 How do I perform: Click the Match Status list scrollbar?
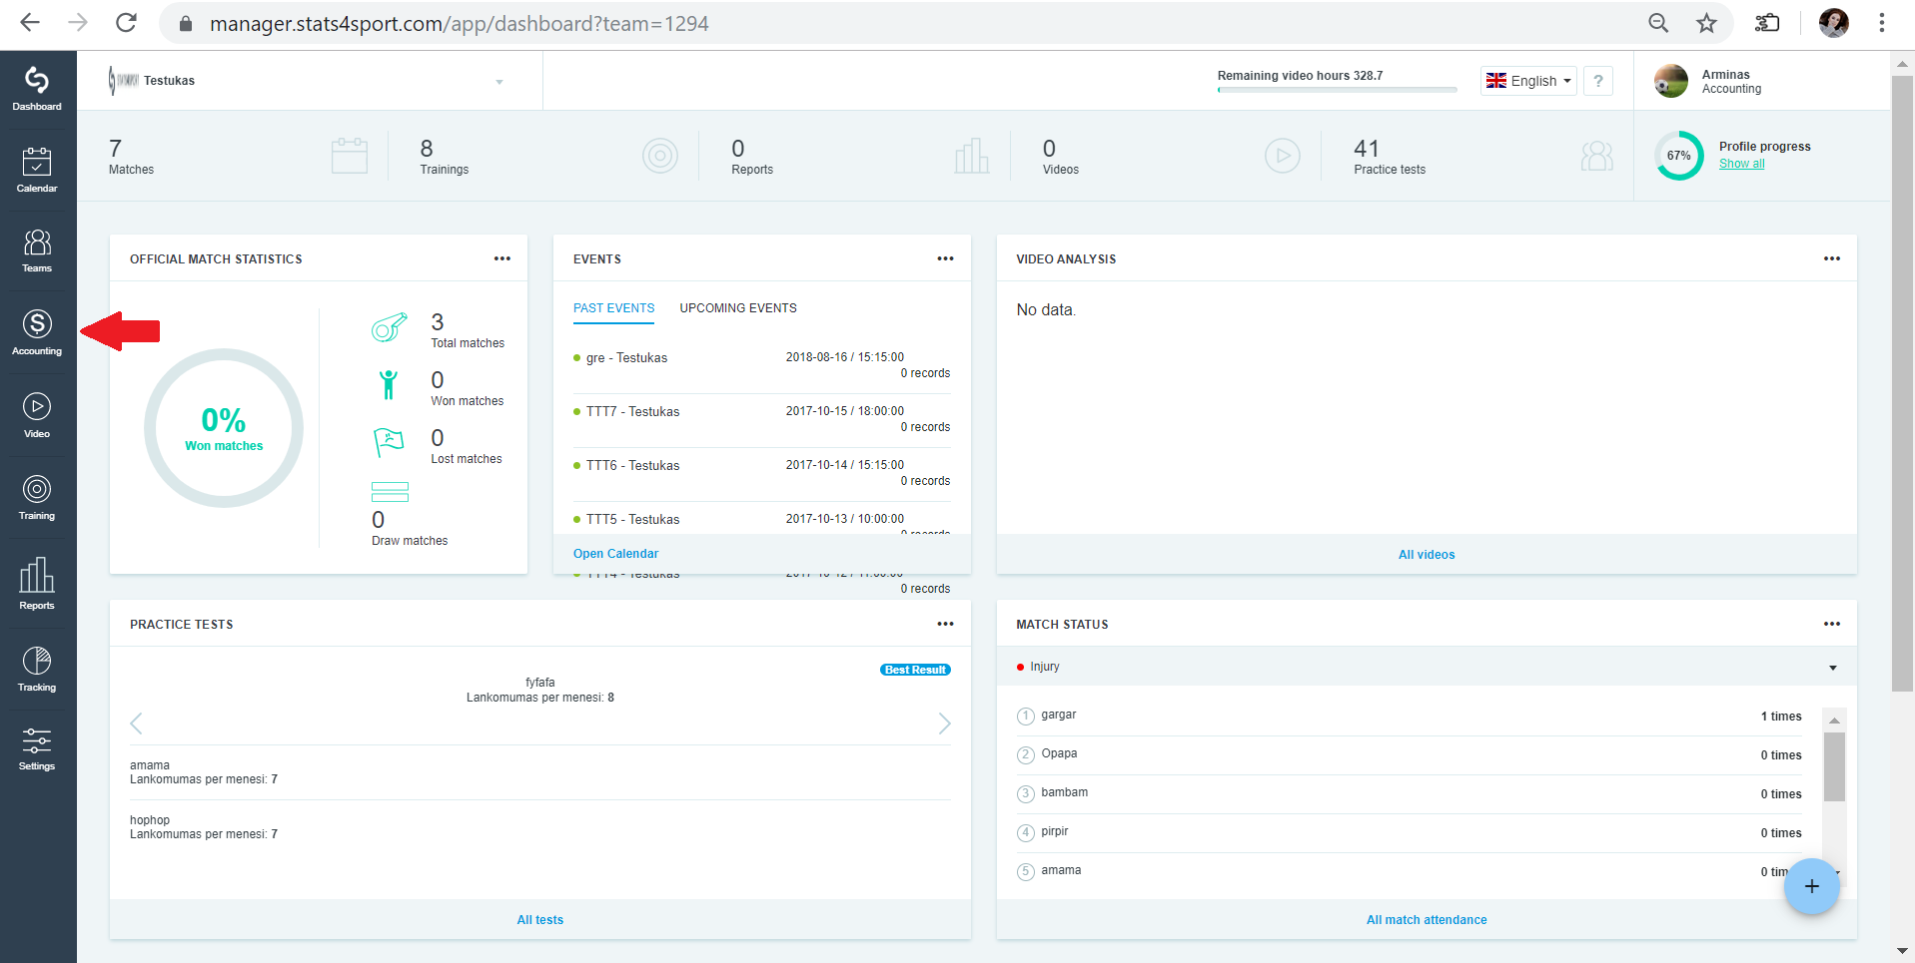pyautogui.click(x=1834, y=766)
